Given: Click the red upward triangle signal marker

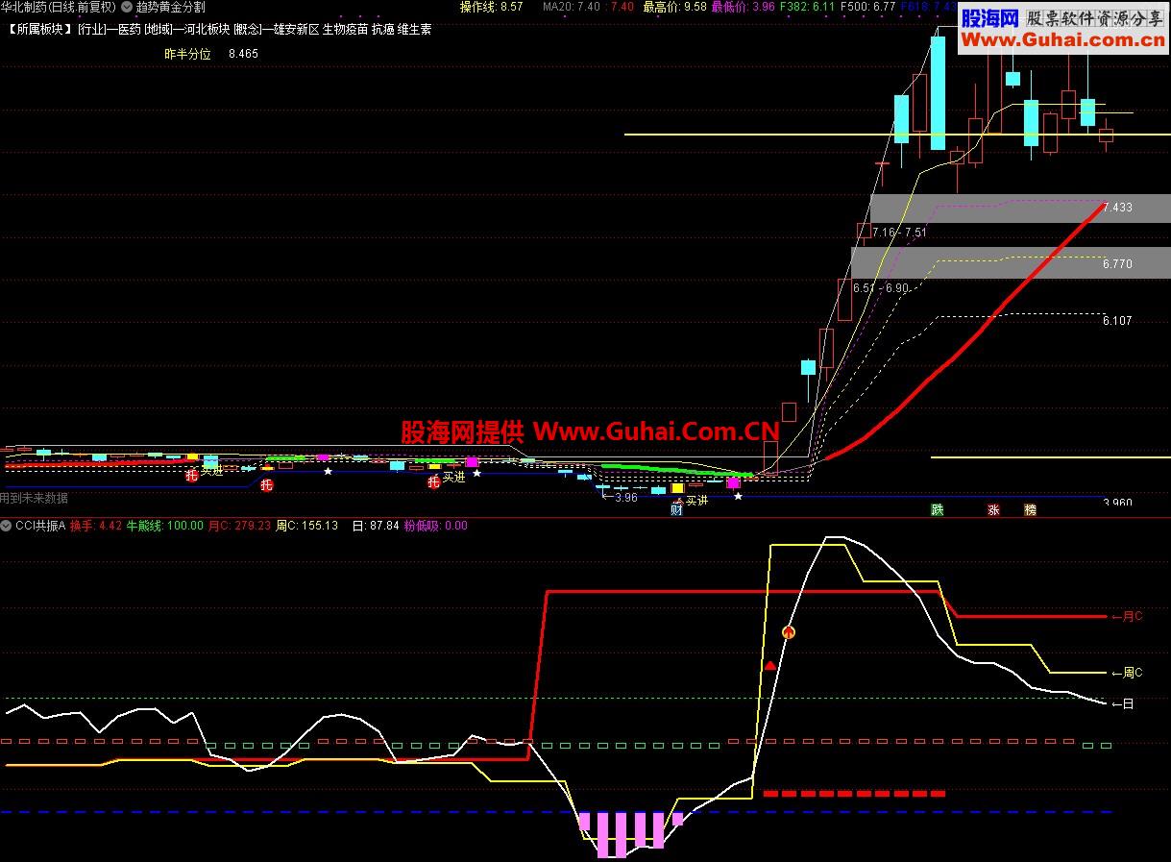Looking at the screenshot, I should click(x=769, y=665).
